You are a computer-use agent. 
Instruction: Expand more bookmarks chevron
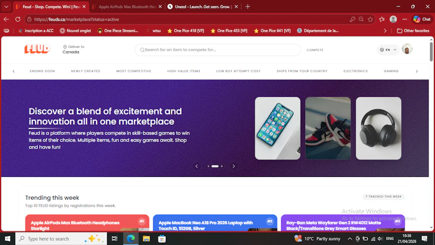(385, 30)
